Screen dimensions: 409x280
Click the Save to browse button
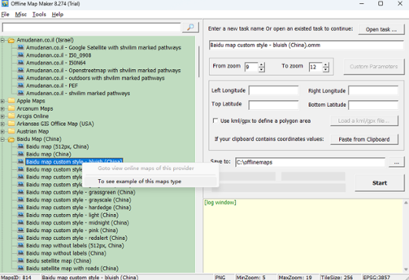click(397, 162)
